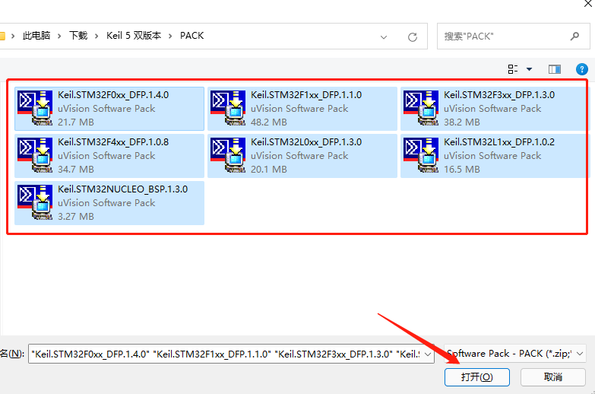This screenshot has width=595, height=394.
Task: Click the 38.2 MB size text
Action: [462, 122]
